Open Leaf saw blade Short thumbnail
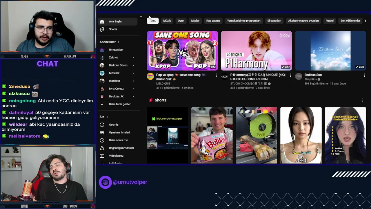Viewport: 371px width, 209px height. pyautogui.click(x=256, y=135)
